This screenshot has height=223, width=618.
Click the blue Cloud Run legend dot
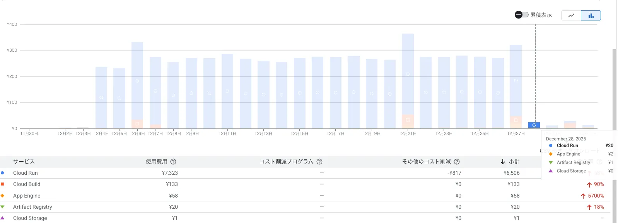coord(2,173)
